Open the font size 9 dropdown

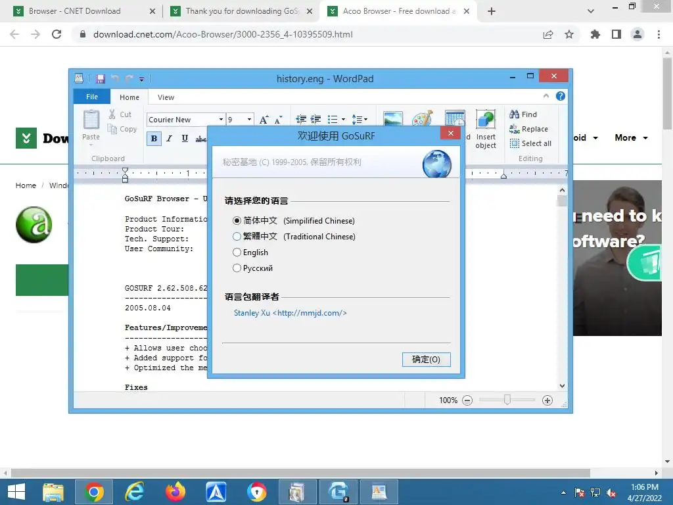point(249,120)
